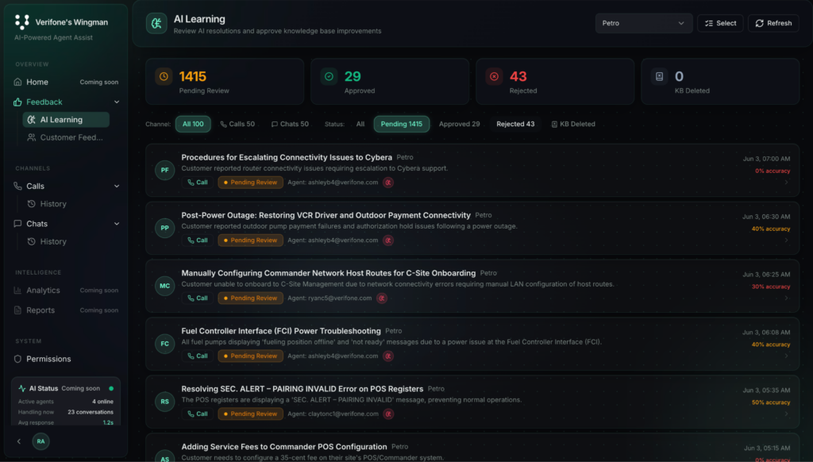Open Customer Feedback in the sidebar
The height and width of the screenshot is (462, 813).
(66, 137)
